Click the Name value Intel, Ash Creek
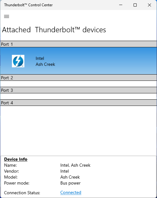The height and width of the screenshot is (198, 157). coord(75,165)
